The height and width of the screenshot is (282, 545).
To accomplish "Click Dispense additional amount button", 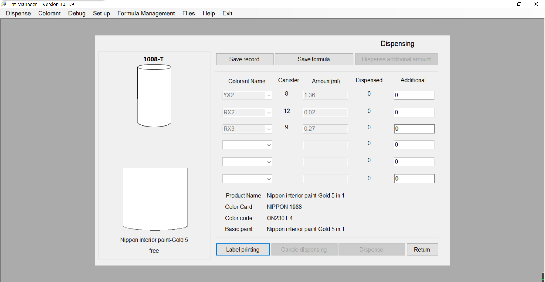I will coord(397,59).
